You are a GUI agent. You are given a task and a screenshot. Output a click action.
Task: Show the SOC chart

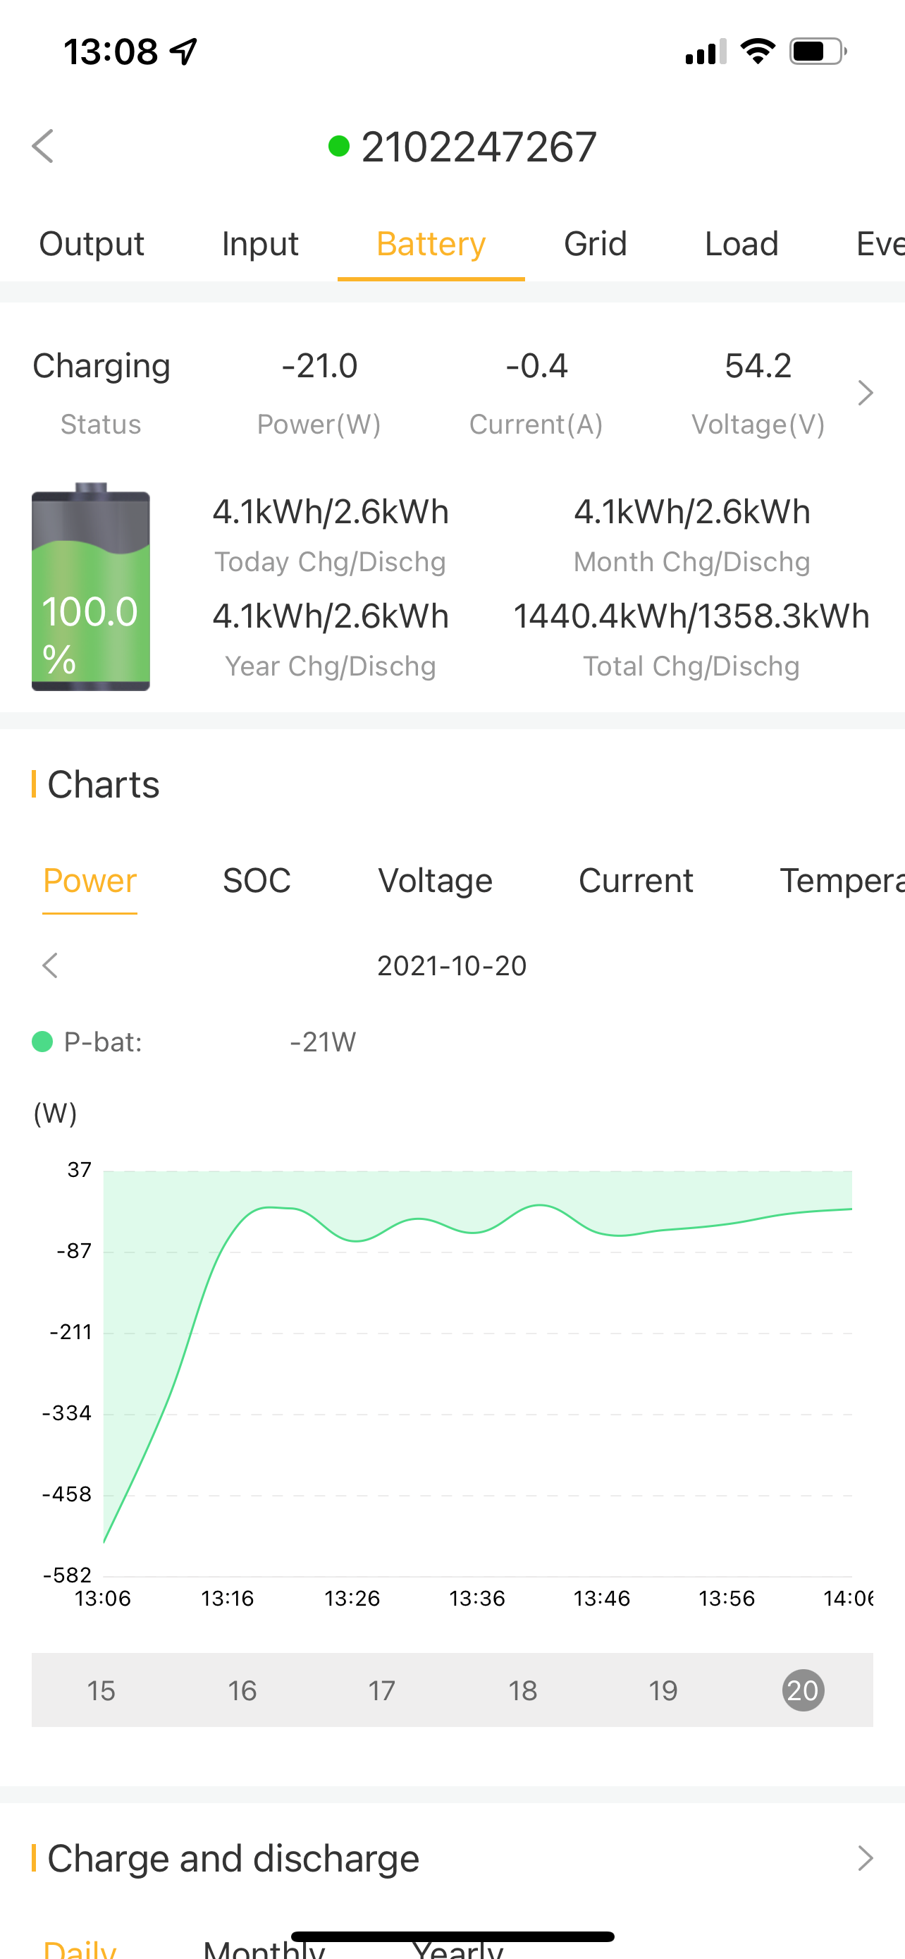[257, 881]
